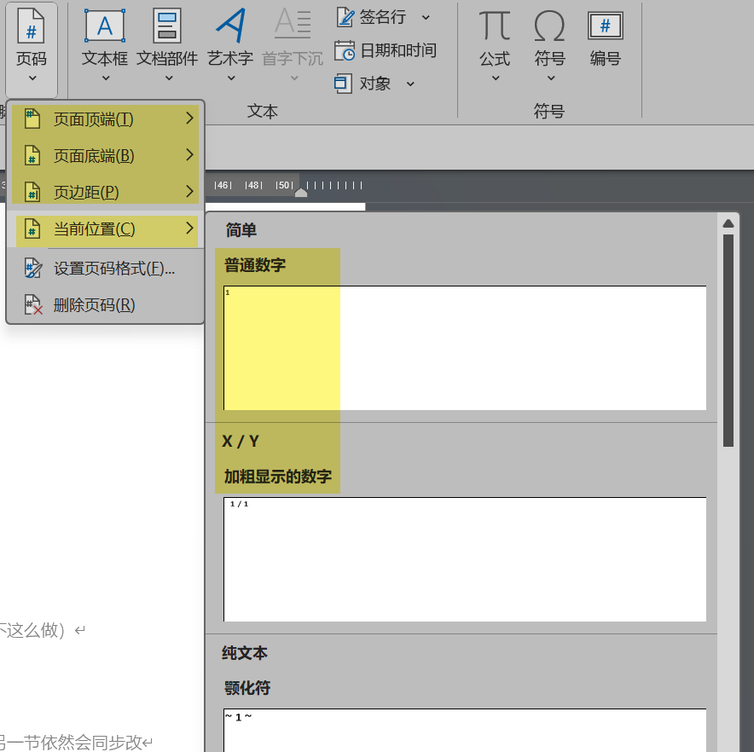The image size is (754, 752).
Task: Select the 艺术字 WordArt icon
Action: (x=231, y=26)
